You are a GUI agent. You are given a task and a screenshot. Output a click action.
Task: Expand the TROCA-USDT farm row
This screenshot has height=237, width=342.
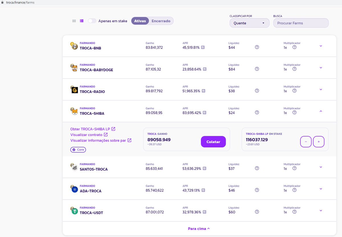coord(321,211)
